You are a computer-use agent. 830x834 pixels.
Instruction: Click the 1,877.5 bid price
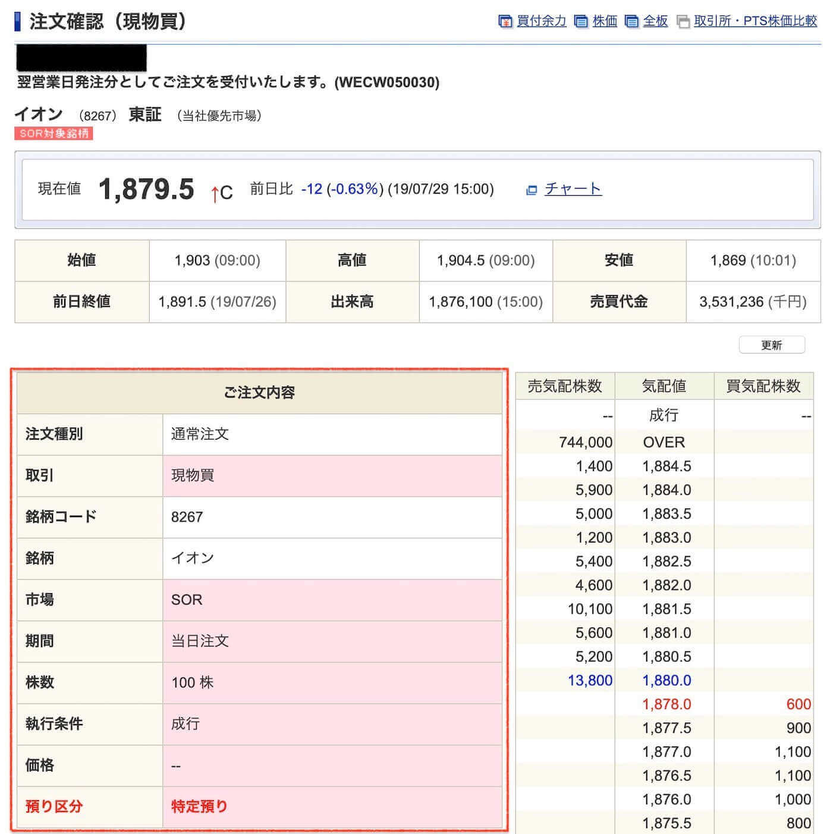pyautogui.click(x=666, y=728)
